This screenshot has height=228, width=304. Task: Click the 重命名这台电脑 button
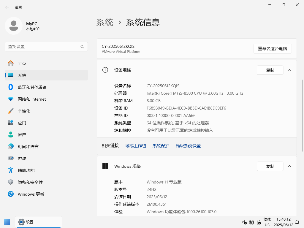[273, 49]
